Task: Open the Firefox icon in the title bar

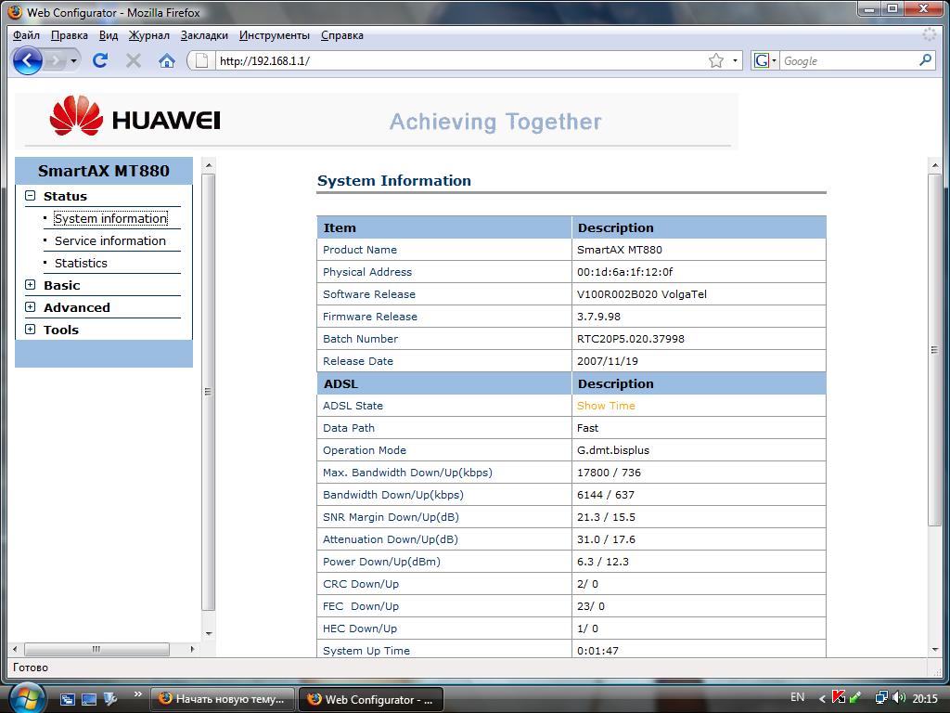Action: point(15,12)
